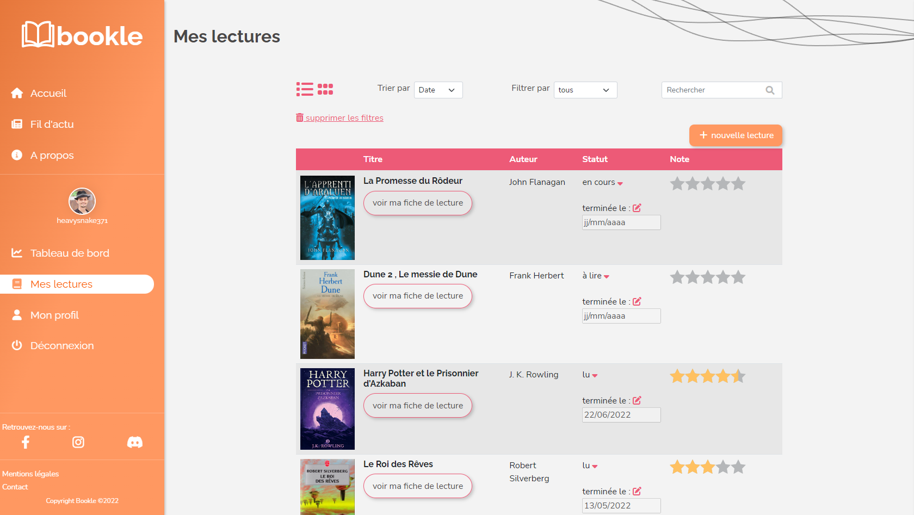Switch to grid view layout
This screenshot has height=515, width=914.
(x=325, y=89)
